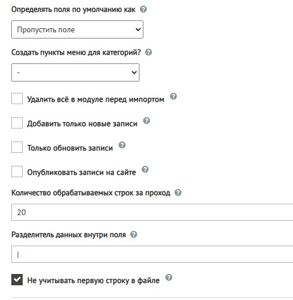Show tooltip for 'Опубликовать записи на сайте'
The height and width of the screenshot is (300, 293).
(x=145, y=169)
